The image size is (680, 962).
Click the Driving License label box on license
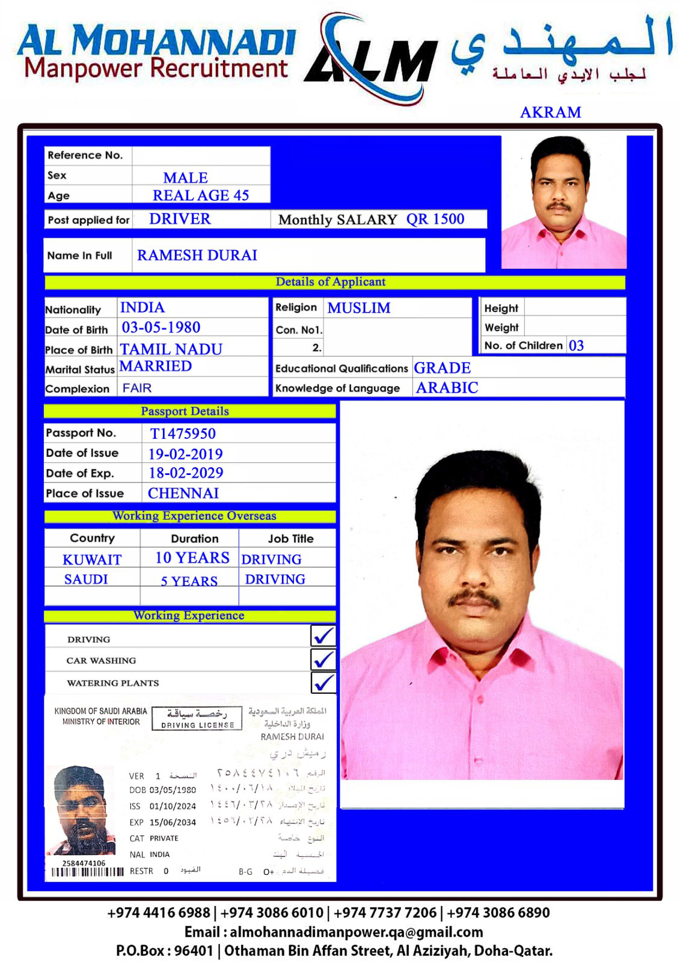point(197,718)
